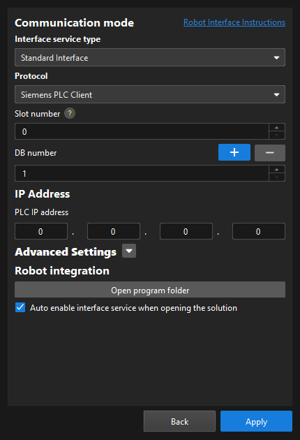Open the Interface service type dropdown
This screenshot has width=300, height=440.
(x=150, y=57)
